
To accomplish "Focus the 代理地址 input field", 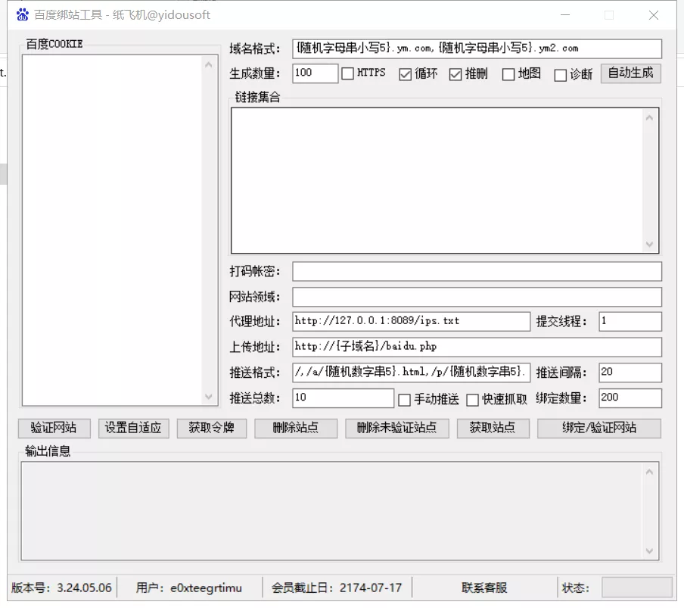I will [x=412, y=321].
